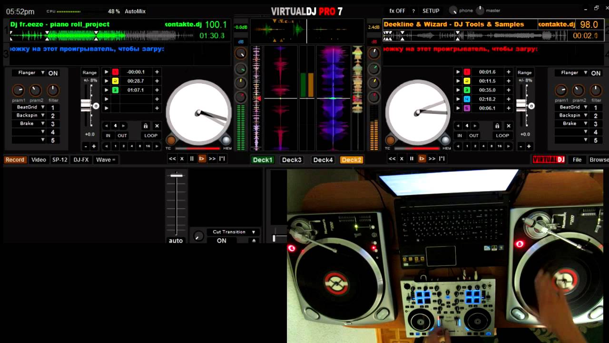Click the left deck LOOP button

point(151,135)
